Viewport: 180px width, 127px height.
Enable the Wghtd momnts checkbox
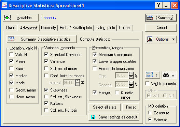147,84
